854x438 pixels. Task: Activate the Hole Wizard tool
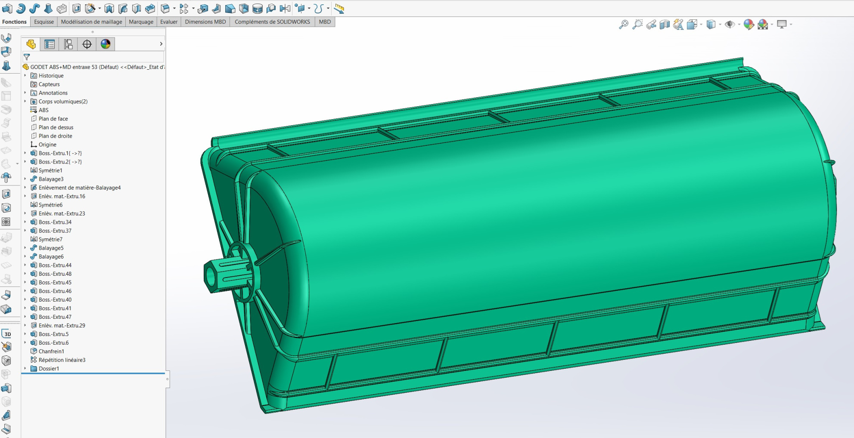click(x=90, y=8)
